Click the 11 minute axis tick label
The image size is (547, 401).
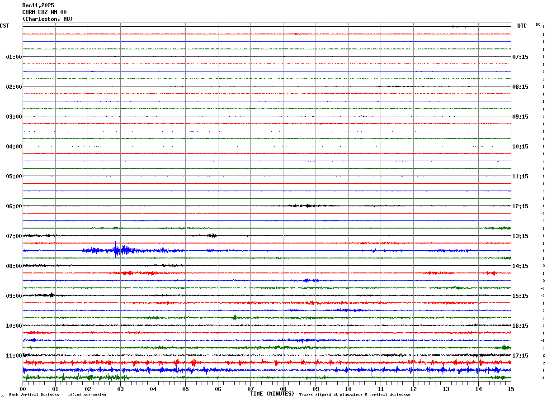(x=381, y=389)
